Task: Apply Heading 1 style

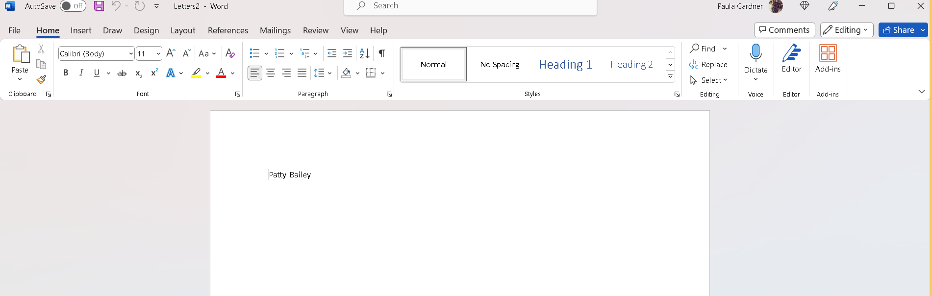Action: pyautogui.click(x=565, y=64)
